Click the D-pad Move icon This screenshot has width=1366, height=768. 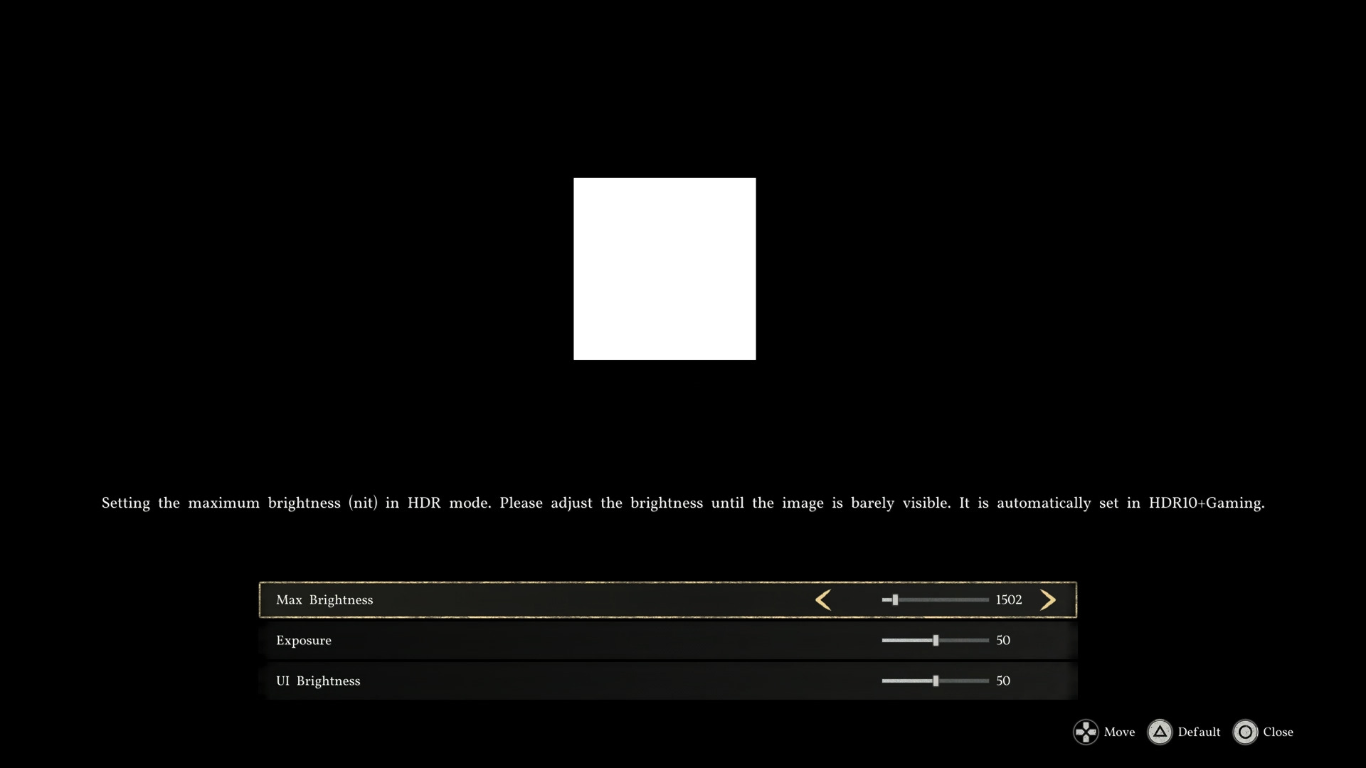[1086, 732]
